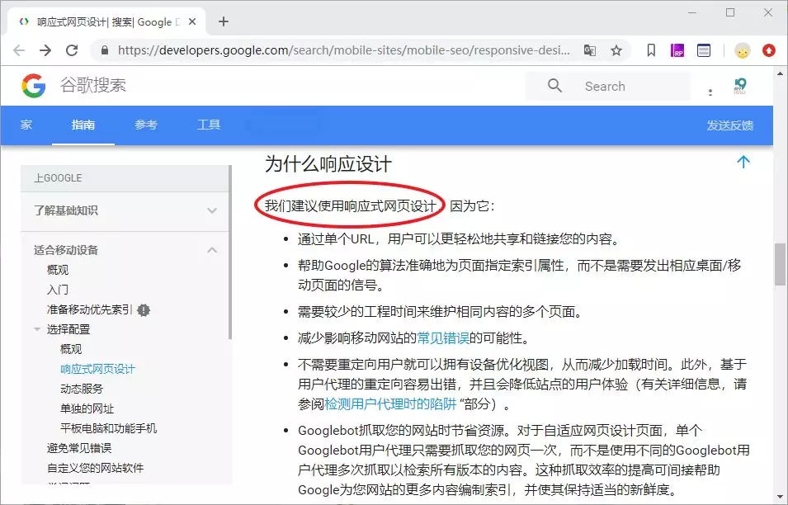Image resolution: width=788 pixels, height=505 pixels.
Task: Bookmark this page with the star icon
Action: click(x=616, y=50)
